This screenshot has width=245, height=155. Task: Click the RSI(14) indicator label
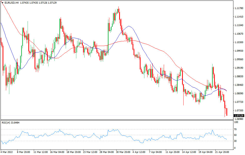tap(7, 122)
